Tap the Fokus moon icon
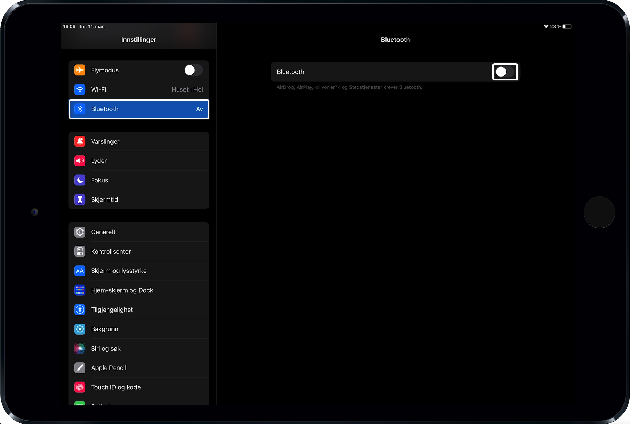Image resolution: width=630 pixels, height=424 pixels. point(80,180)
